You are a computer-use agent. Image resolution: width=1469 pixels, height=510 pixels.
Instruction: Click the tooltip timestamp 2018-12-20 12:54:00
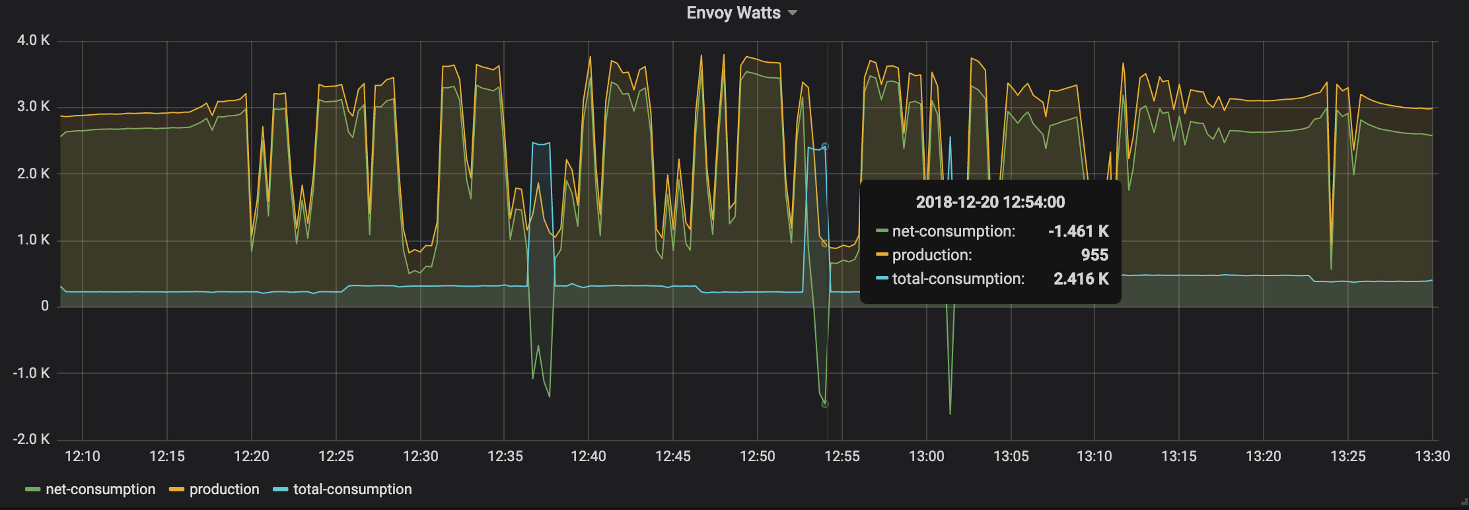[x=990, y=202]
